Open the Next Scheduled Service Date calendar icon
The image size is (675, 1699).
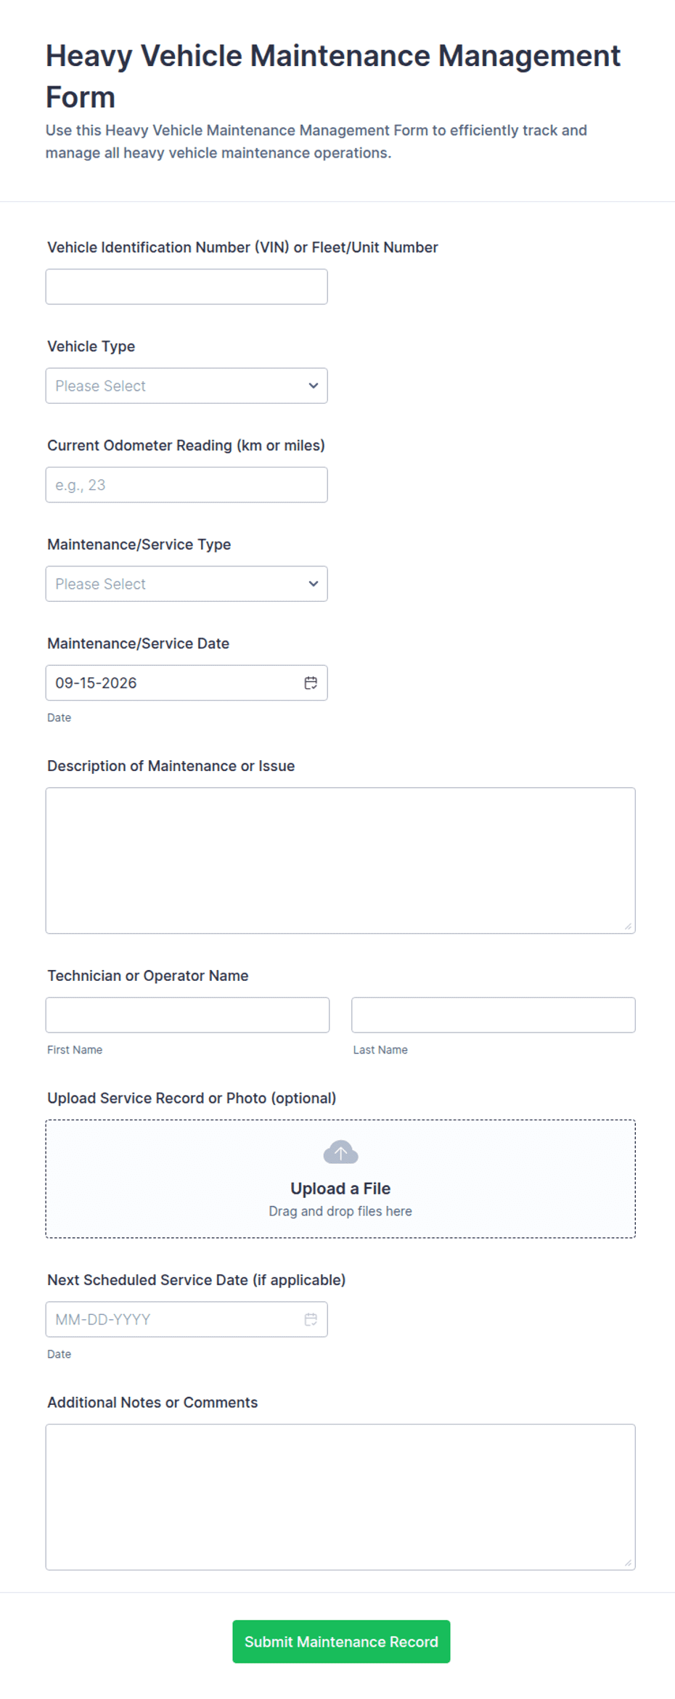311,1319
